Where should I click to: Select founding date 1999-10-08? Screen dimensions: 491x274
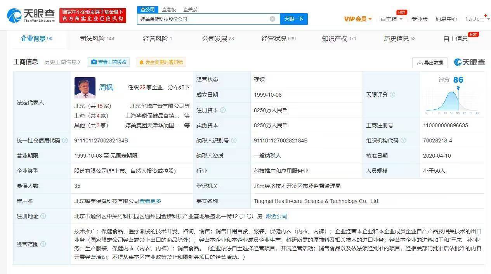[268, 95]
